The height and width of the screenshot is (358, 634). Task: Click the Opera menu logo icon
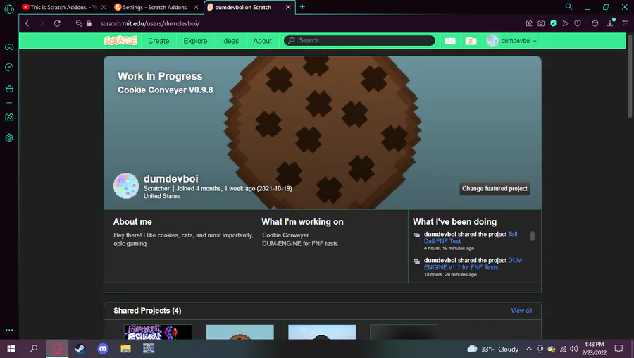point(9,9)
